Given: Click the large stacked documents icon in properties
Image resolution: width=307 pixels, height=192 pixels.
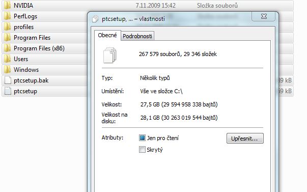Looking at the screenshot, I should [x=109, y=55].
